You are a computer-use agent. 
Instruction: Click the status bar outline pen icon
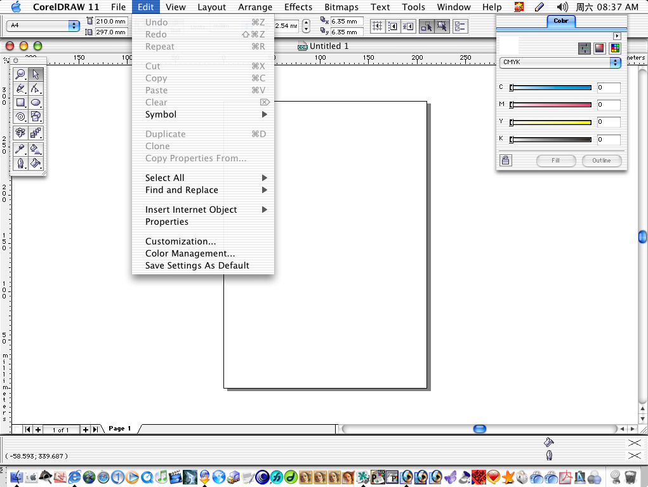(x=549, y=456)
